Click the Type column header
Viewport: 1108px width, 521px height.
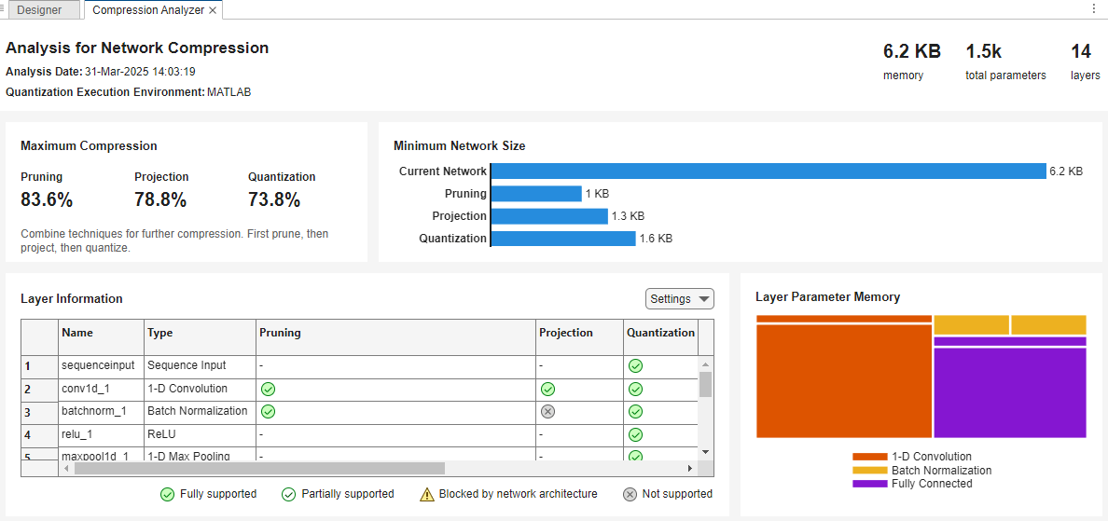(200, 333)
